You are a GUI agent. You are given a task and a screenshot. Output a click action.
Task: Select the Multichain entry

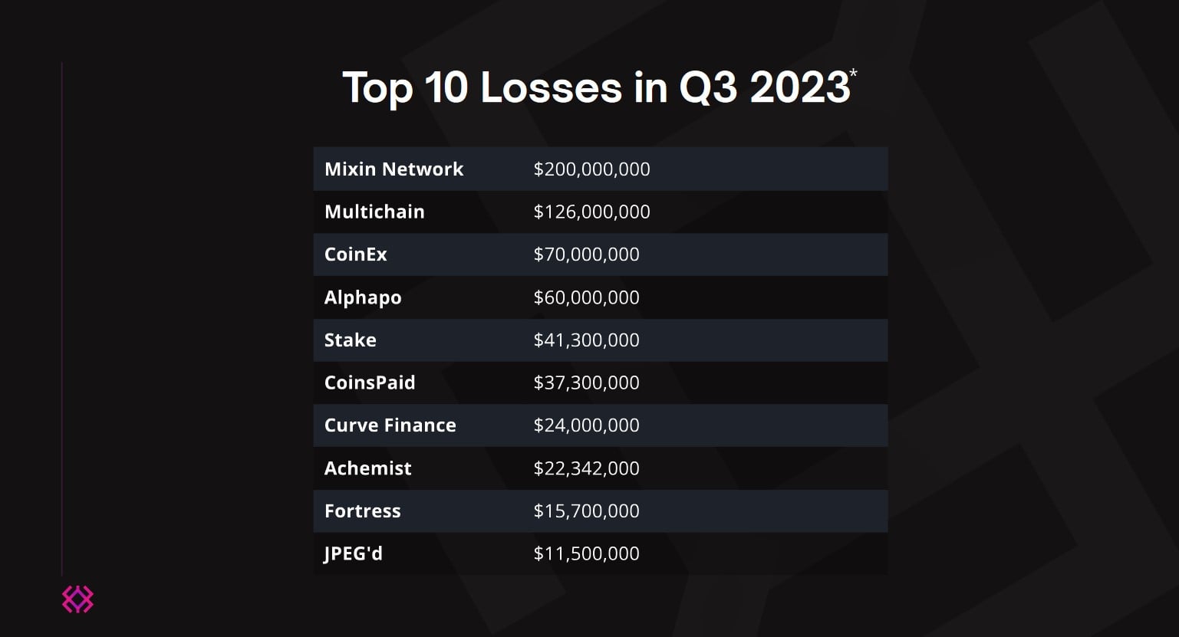coord(374,212)
